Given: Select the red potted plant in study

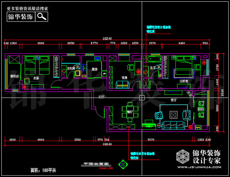Looking at the screenshot, I should tap(138, 72).
